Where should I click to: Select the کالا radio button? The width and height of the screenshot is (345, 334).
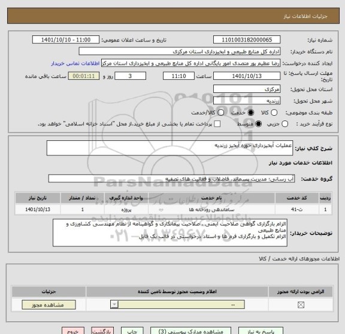click(274, 113)
